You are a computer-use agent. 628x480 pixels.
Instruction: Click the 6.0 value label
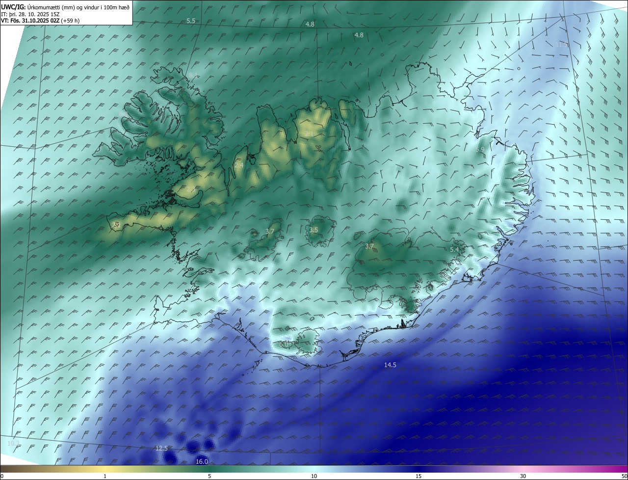(x=284, y=345)
